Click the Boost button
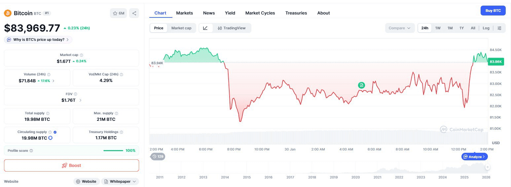Viewport: 511px width, 187px height. [71, 165]
